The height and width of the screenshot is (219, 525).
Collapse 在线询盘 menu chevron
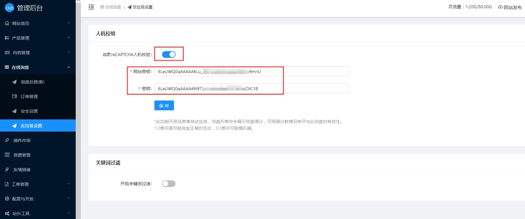69,67
